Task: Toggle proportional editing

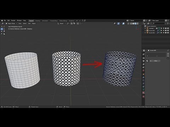Action: [x=78, y=24]
